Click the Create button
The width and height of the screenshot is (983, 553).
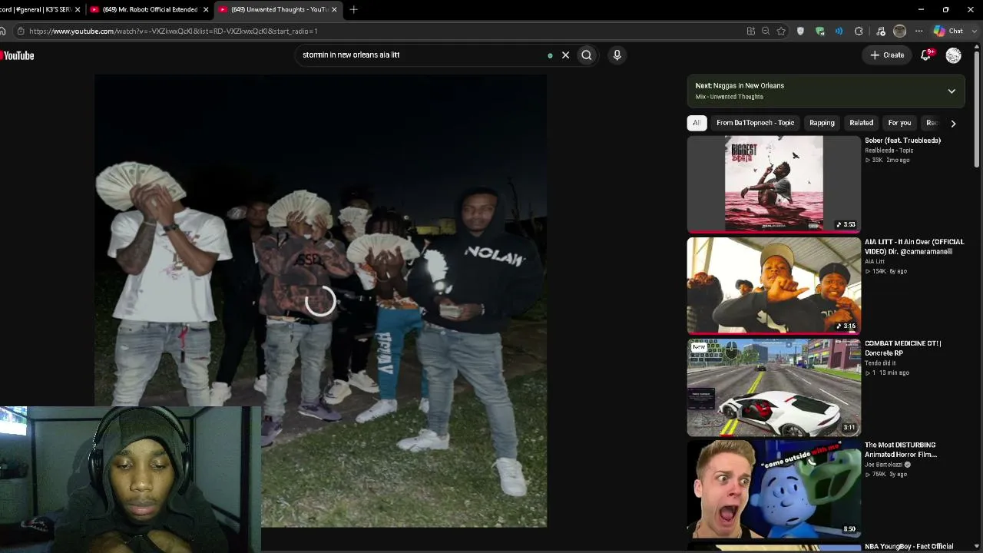tap(887, 55)
